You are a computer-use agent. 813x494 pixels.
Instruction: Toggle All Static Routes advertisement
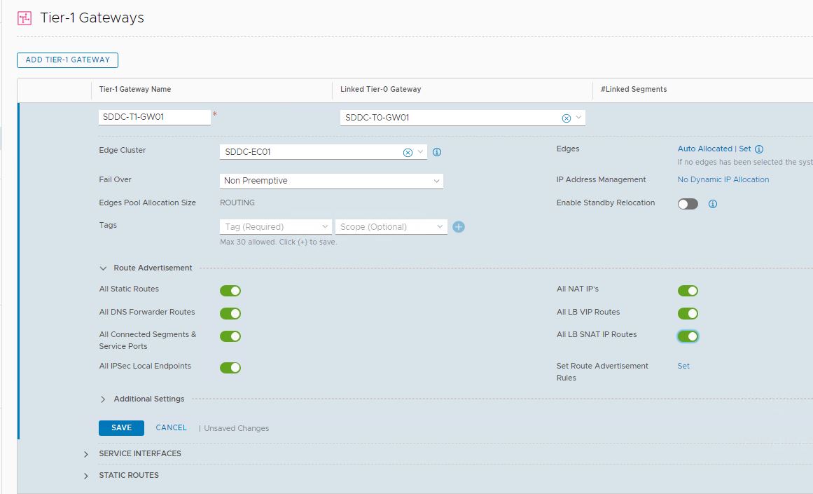[x=230, y=291]
